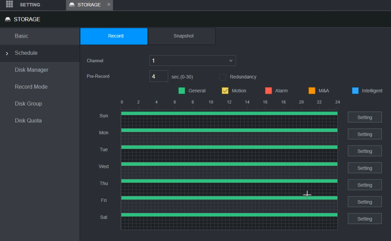Image resolution: width=391 pixels, height=241 pixels.
Task: Click the arrow icon beside Schedule
Action: pos(7,53)
